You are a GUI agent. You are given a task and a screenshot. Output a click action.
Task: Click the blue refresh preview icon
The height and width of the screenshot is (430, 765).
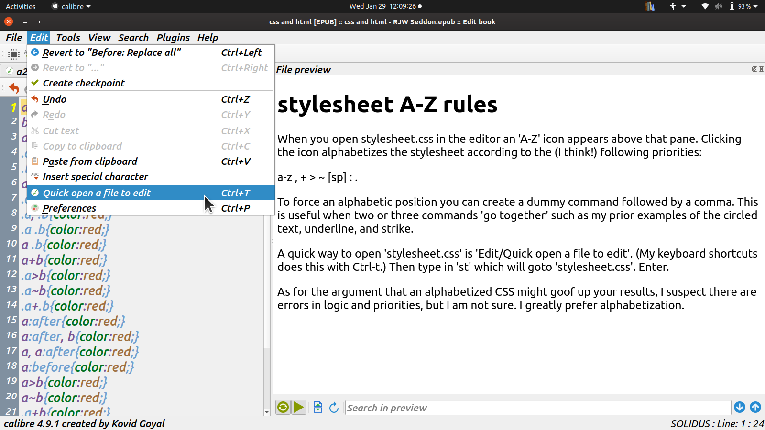pos(334,407)
